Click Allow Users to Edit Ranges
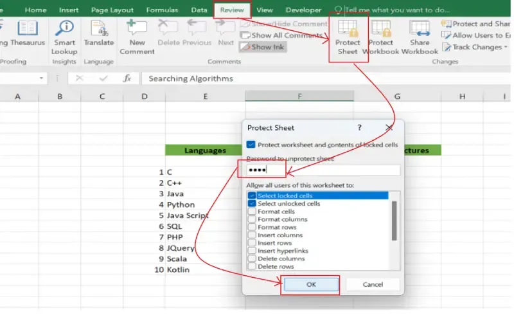This screenshot has height=326, width=514. (x=475, y=35)
